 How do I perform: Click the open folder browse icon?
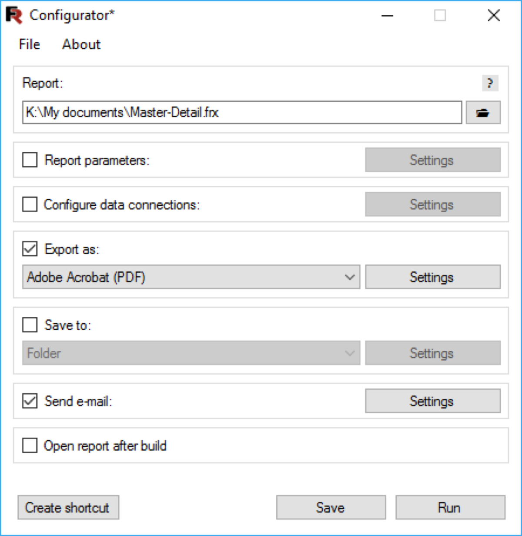point(483,113)
